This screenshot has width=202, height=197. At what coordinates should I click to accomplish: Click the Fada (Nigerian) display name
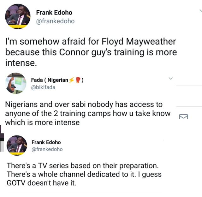(x=50, y=80)
